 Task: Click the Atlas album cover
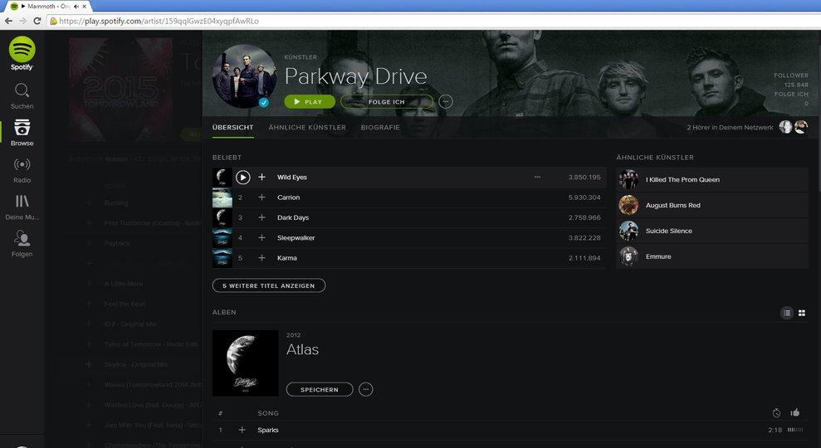(x=246, y=363)
